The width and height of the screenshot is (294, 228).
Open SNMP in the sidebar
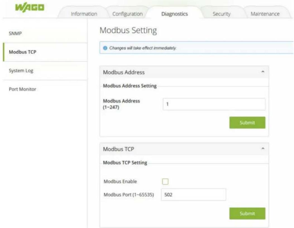point(45,33)
